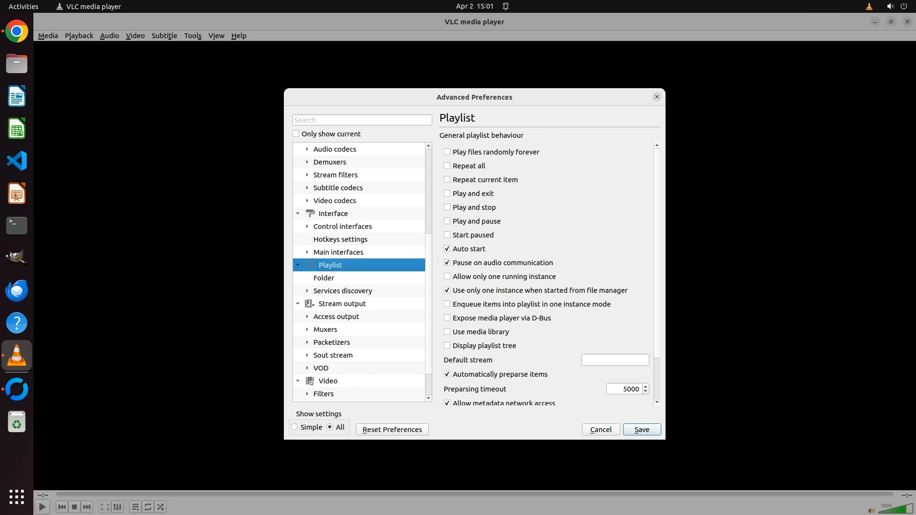Uncheck Pause on audio communication
916x515 pixels.
click(x=447, y=262)
